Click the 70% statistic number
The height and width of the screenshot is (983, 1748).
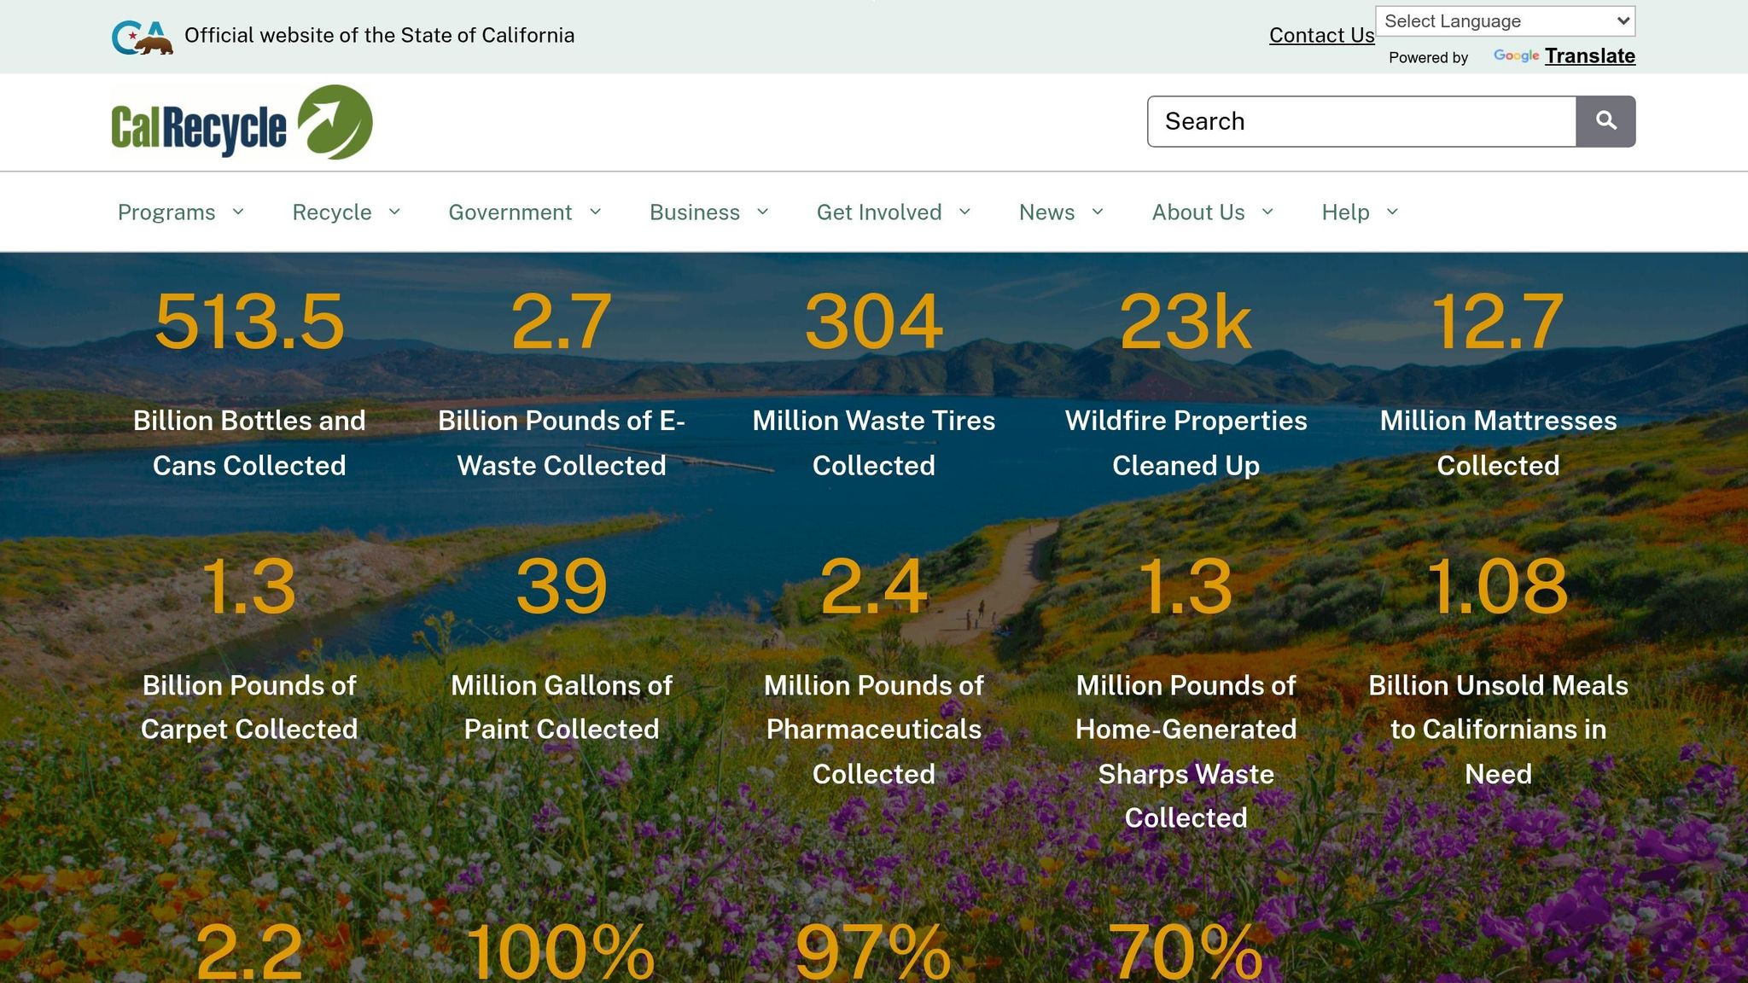pos(1186,951)
